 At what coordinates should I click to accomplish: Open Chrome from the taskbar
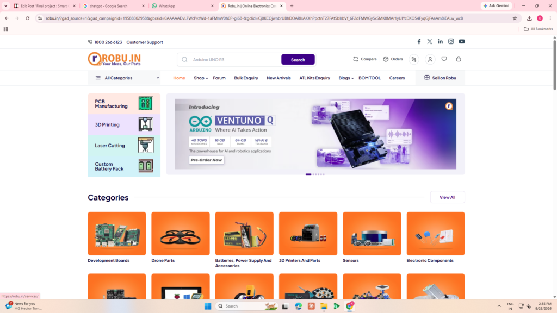point(350,306)
